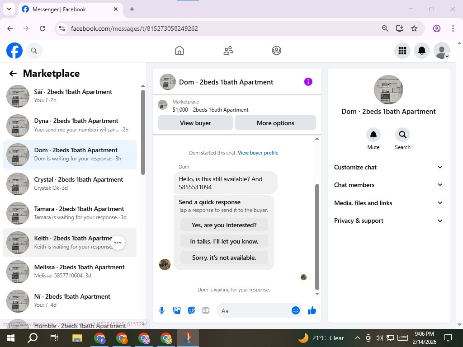Record a voice clip with microphone icon
This screenshot has width=463, height=347.
click(162, 310)
